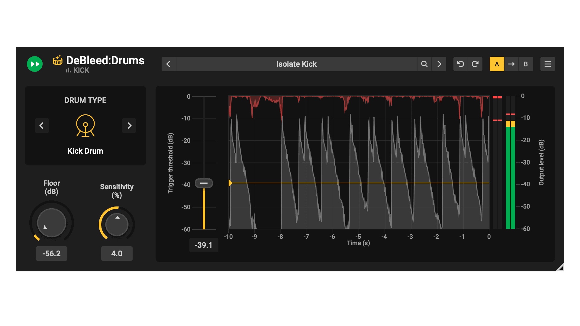Click the green fast-forward bypass button
The image size is (580, 326).
tap(35, 64)
